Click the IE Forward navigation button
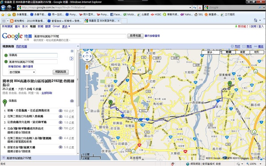Viewport: 266px width, 166px height. point(9,8)
